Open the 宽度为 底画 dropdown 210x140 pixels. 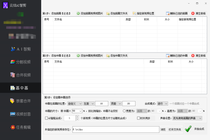pos(142,111)
